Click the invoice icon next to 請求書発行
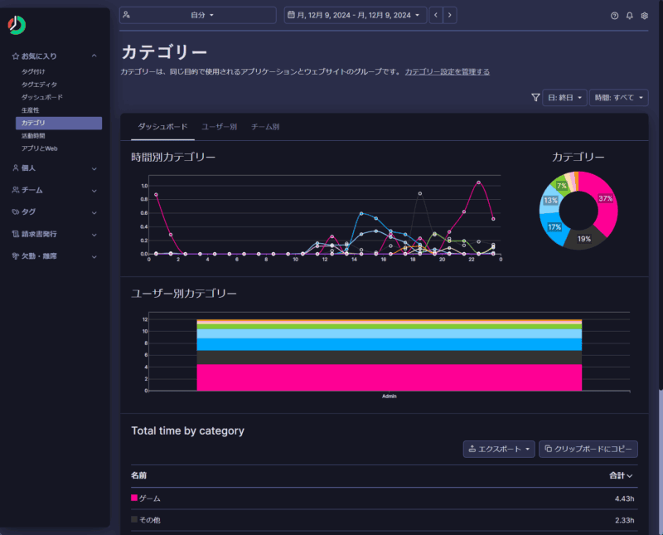The width and height of the screenshot is (663, 535). (15, 233)
